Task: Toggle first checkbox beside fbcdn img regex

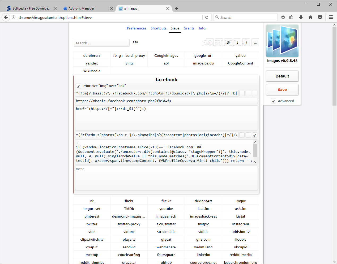Action: click(x=242, y=135)
